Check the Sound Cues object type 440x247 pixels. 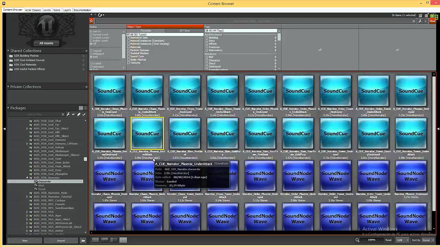(x=129, y=57)
